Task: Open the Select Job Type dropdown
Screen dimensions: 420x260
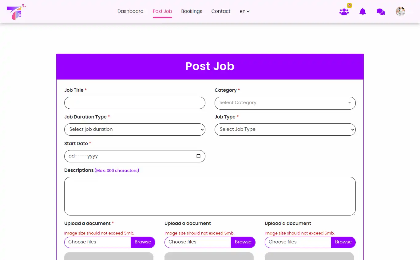Action: coord(285,130)
